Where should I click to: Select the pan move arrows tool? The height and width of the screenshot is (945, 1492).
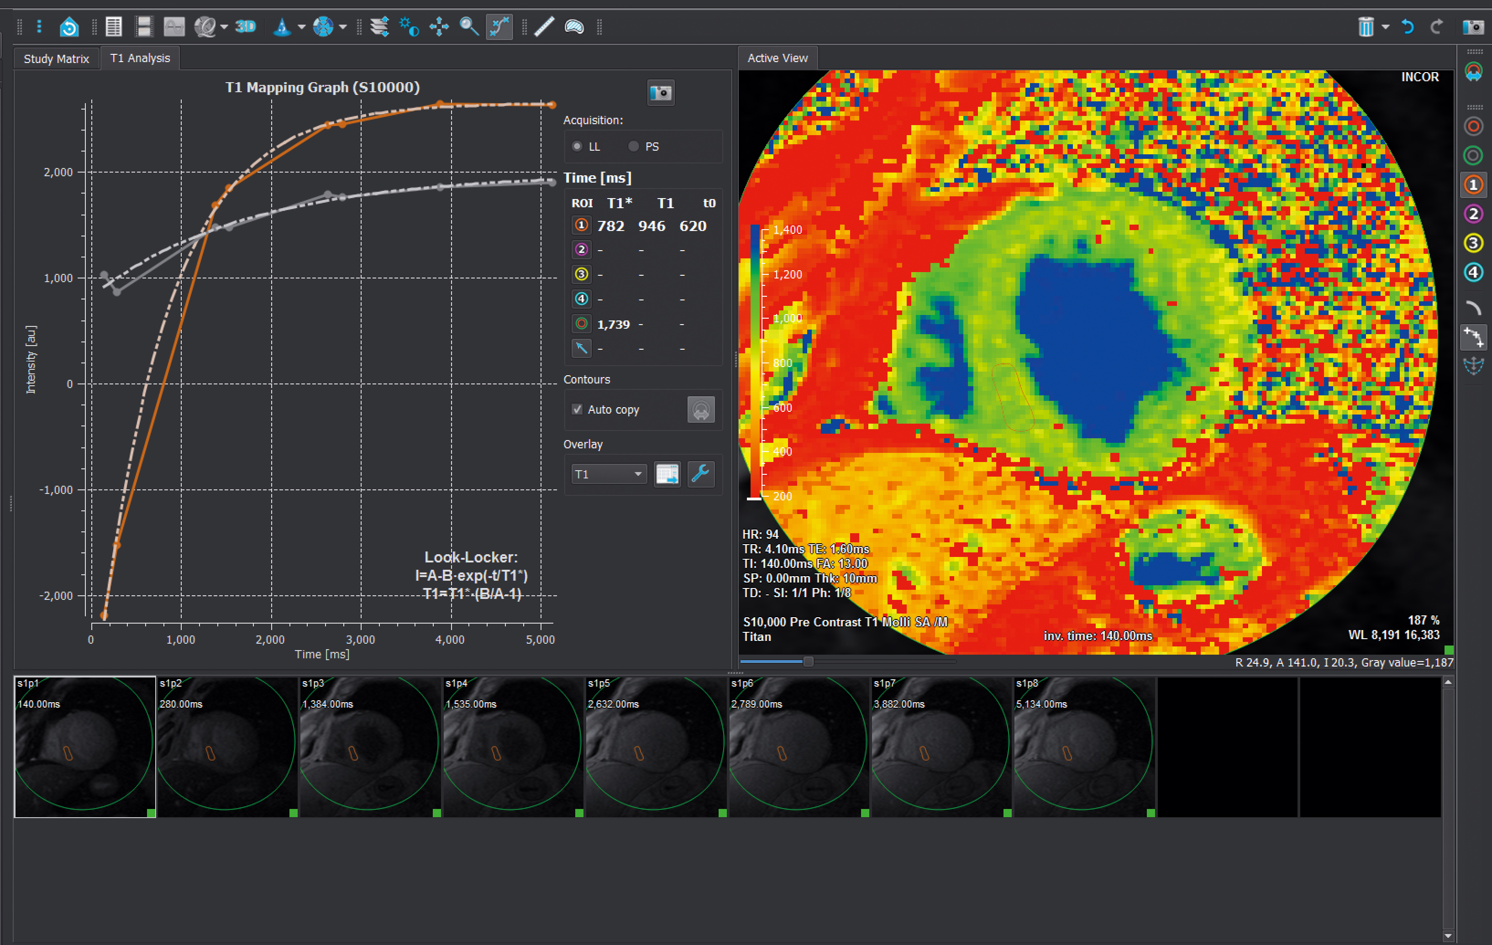click(439, 26)
